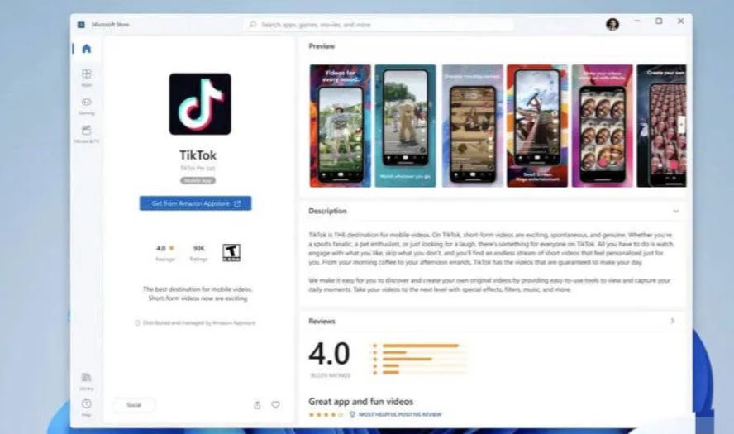
Task: Open the 'Videos for every mood' screenshot
Action: [341, 126]
